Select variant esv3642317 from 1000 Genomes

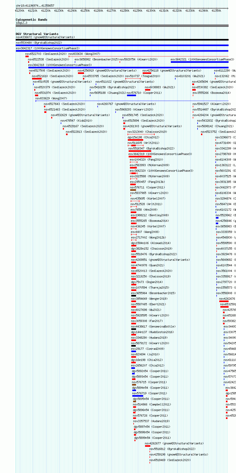tap(48, 48)
